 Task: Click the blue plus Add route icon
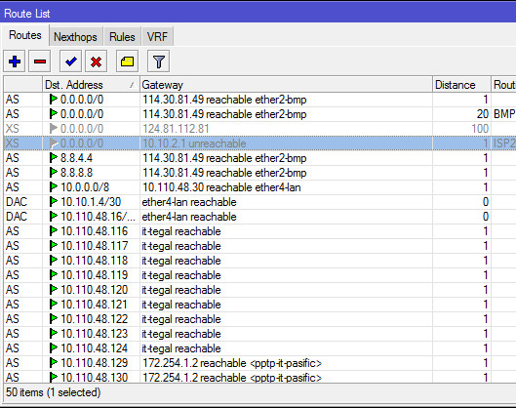15,61
